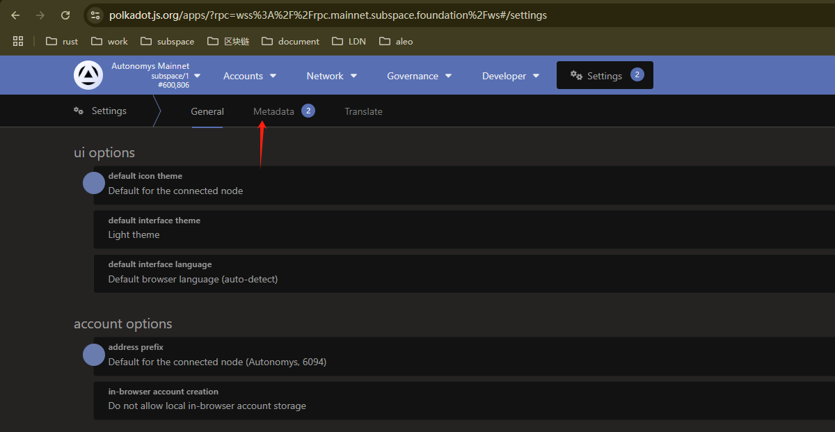Expand the Accounts dropdown menu
The height and width of the screenshot is (432, 835).
[250, 76]
